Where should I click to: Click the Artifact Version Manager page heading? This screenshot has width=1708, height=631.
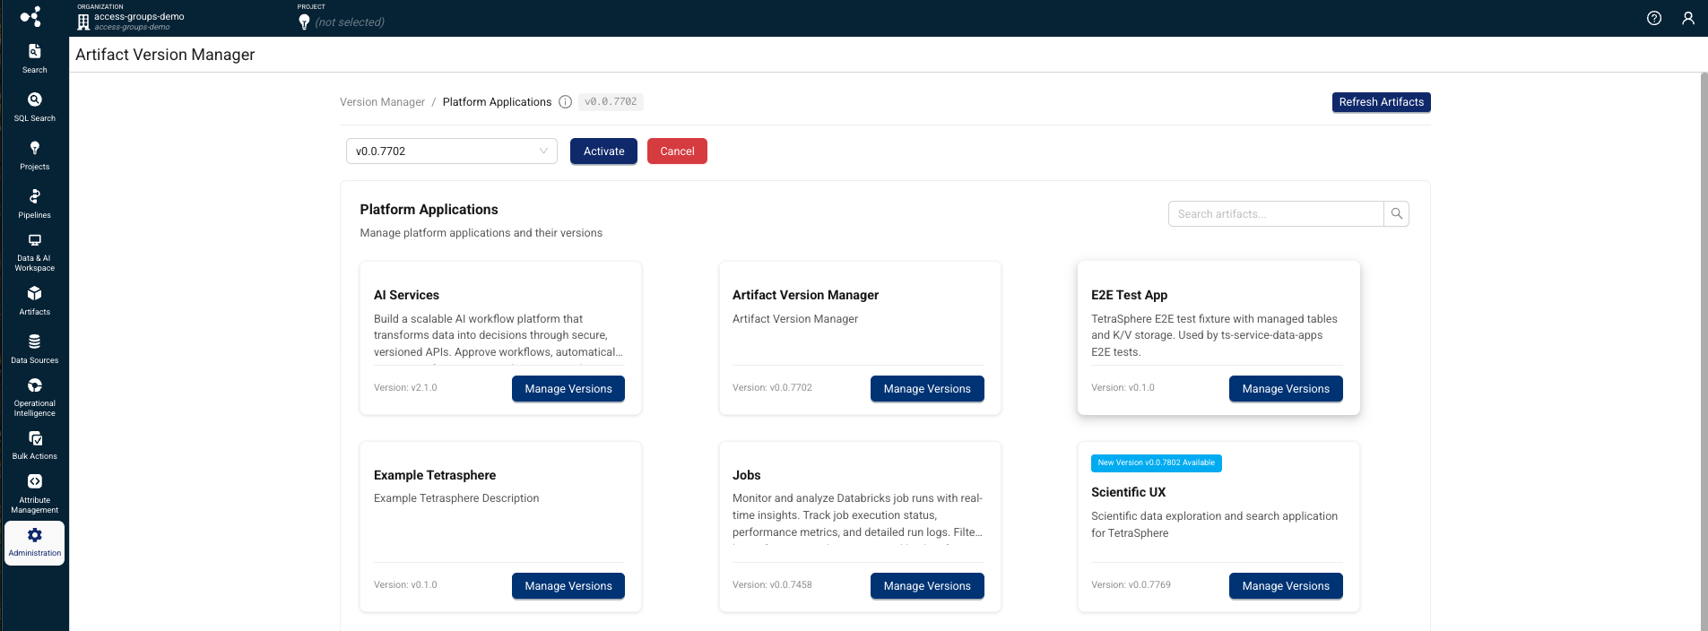pyautogui.click(x=165, y=55)
